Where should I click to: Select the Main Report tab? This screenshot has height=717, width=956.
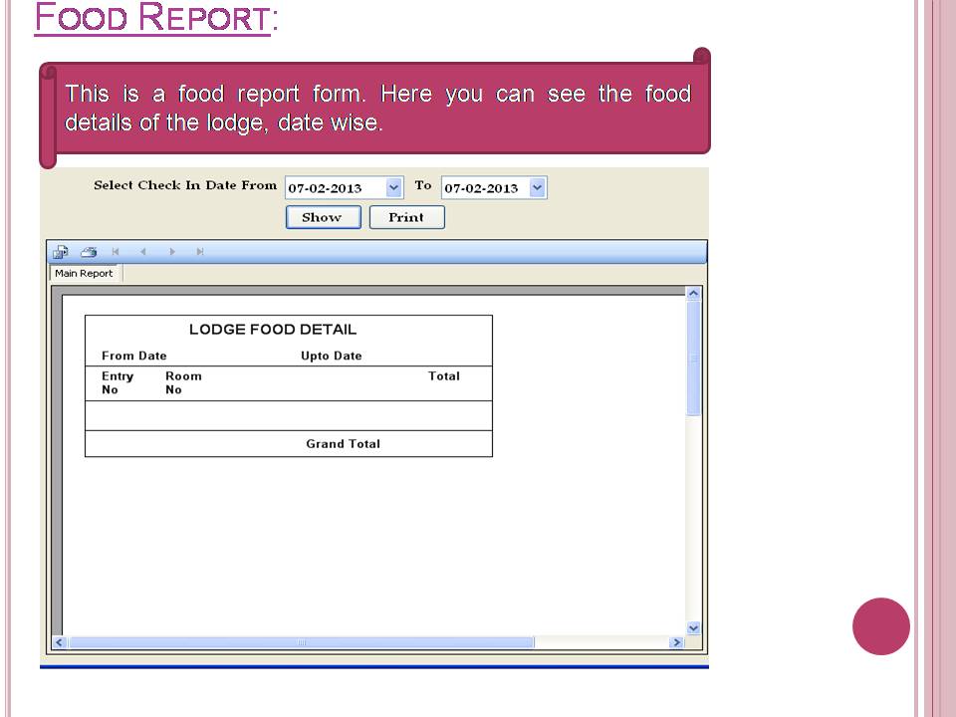tap(84, 273)
